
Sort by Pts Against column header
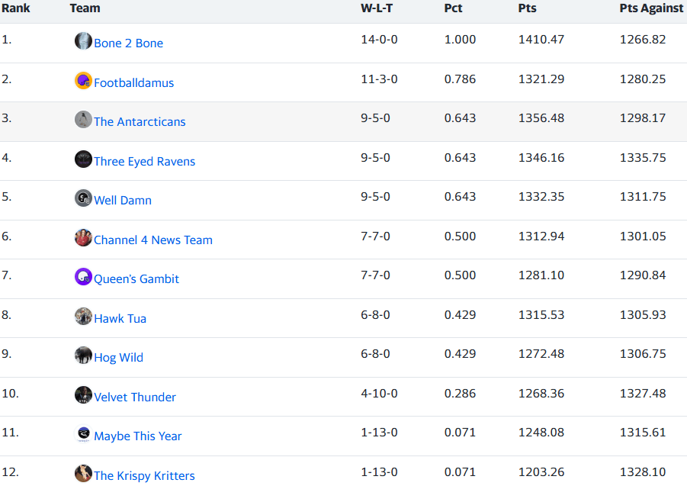coord(651,8)
